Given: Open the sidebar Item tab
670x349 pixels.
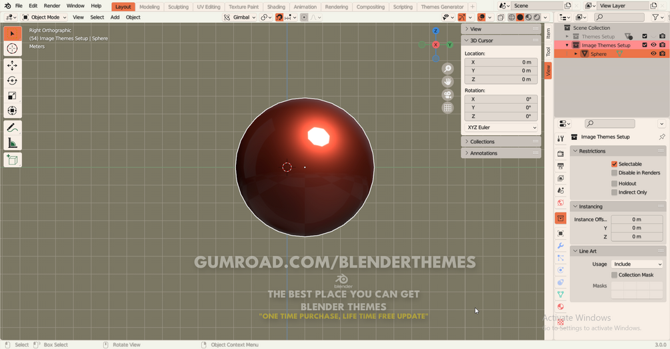Looking at the screenshot, I should [x=548, y=33].
